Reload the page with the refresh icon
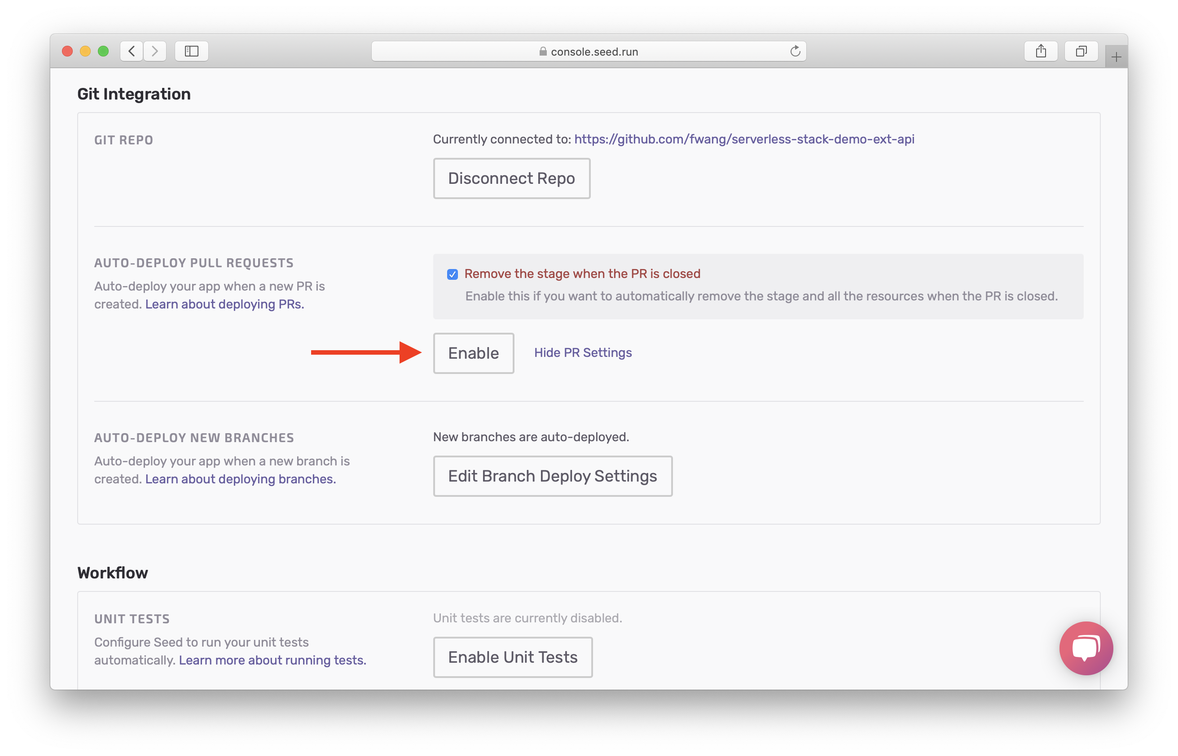 [795, 51]
